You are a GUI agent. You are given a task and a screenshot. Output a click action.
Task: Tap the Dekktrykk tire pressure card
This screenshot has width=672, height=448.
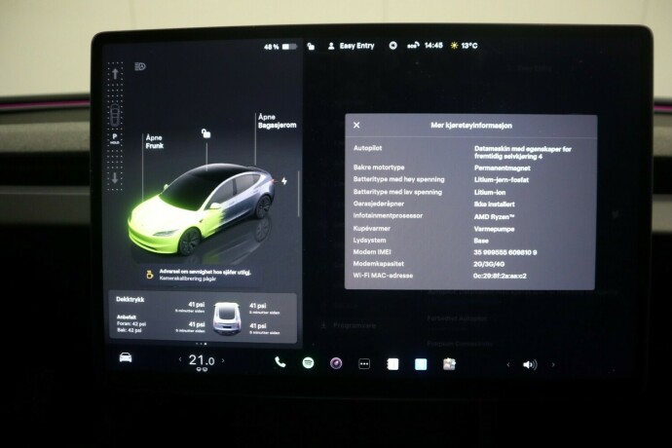[203, 317]
